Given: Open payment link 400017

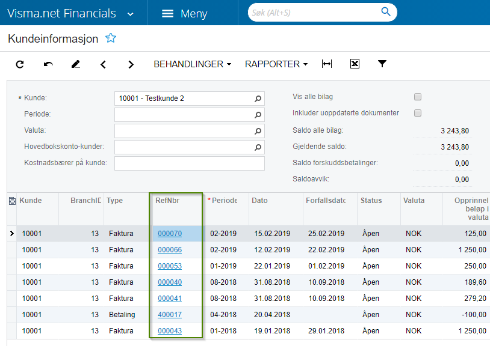Looking at the screenshot, I should coord(170,315).
